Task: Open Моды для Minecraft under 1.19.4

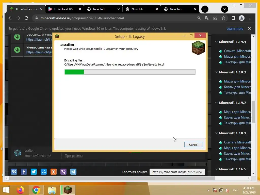Action: point(237,56)
